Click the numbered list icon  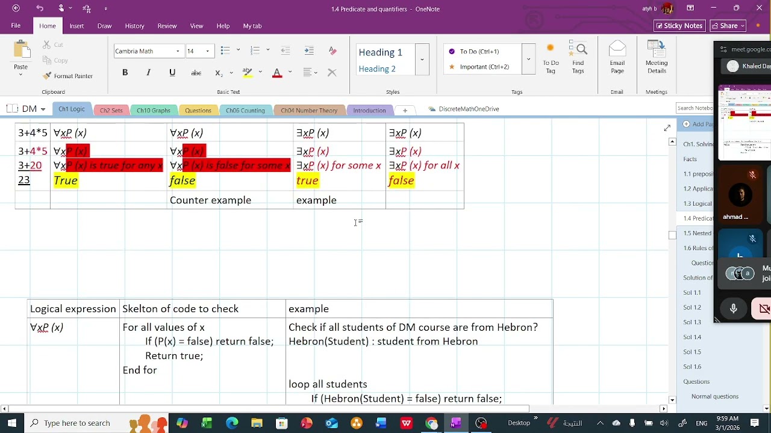255,51
